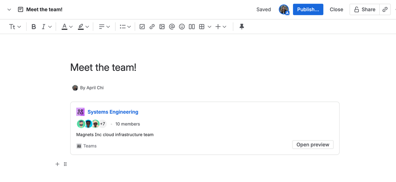The image size is (396, 182).
Task: Open the Systems Engineering team link
Action: click(x=113, y=112)
